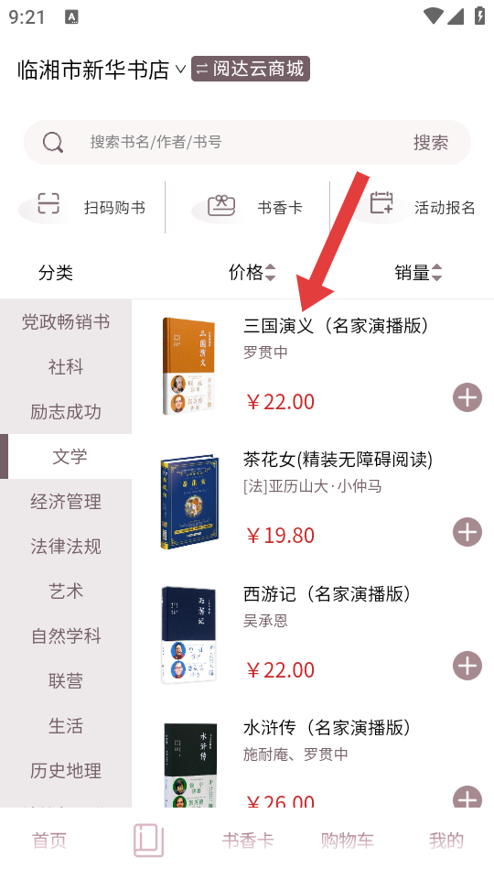Go to the 我的 tab

[446, 840]
